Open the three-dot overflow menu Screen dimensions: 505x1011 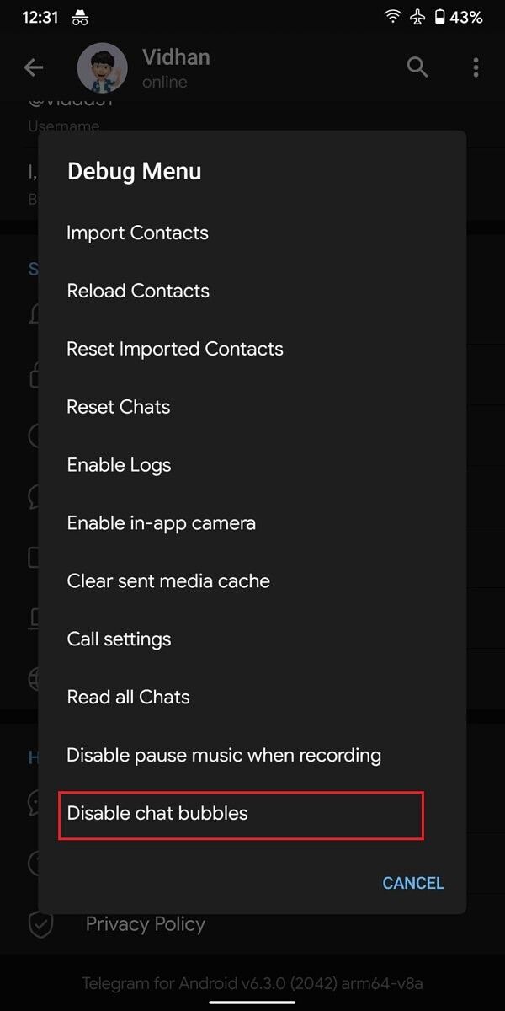(x=476, y=67)
